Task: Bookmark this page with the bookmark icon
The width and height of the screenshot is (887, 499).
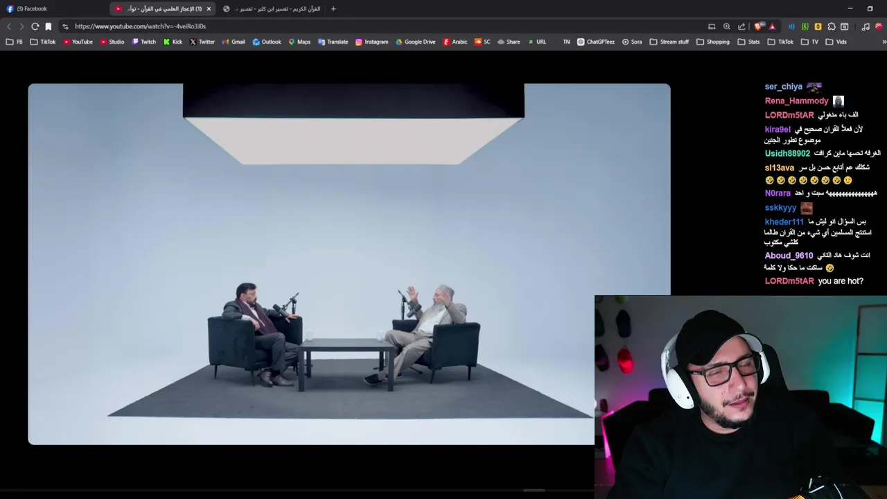Action: (48, 26)
